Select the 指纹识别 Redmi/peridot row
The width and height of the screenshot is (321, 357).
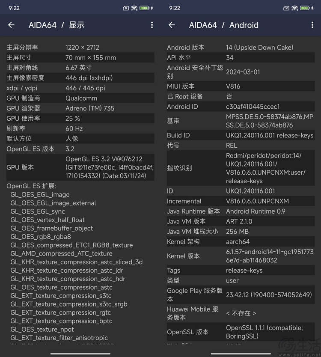click(241, 168)
